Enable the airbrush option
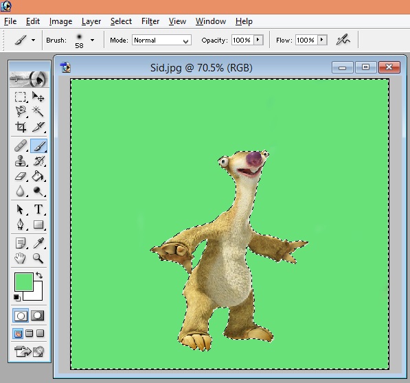Image resolution: width=410 pixels, height=383 pixels. [x=343, y=40]
